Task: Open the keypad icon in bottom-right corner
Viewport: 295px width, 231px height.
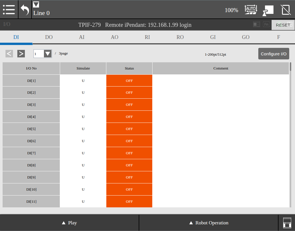Action: [x=287, y=223]
